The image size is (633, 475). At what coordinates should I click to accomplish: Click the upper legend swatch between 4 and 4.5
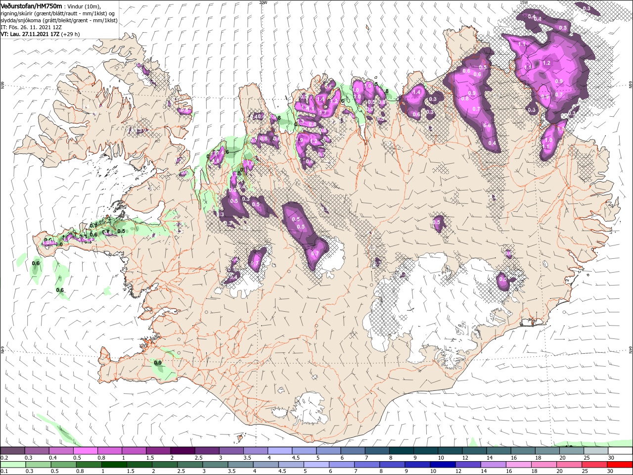pos(280,451)
